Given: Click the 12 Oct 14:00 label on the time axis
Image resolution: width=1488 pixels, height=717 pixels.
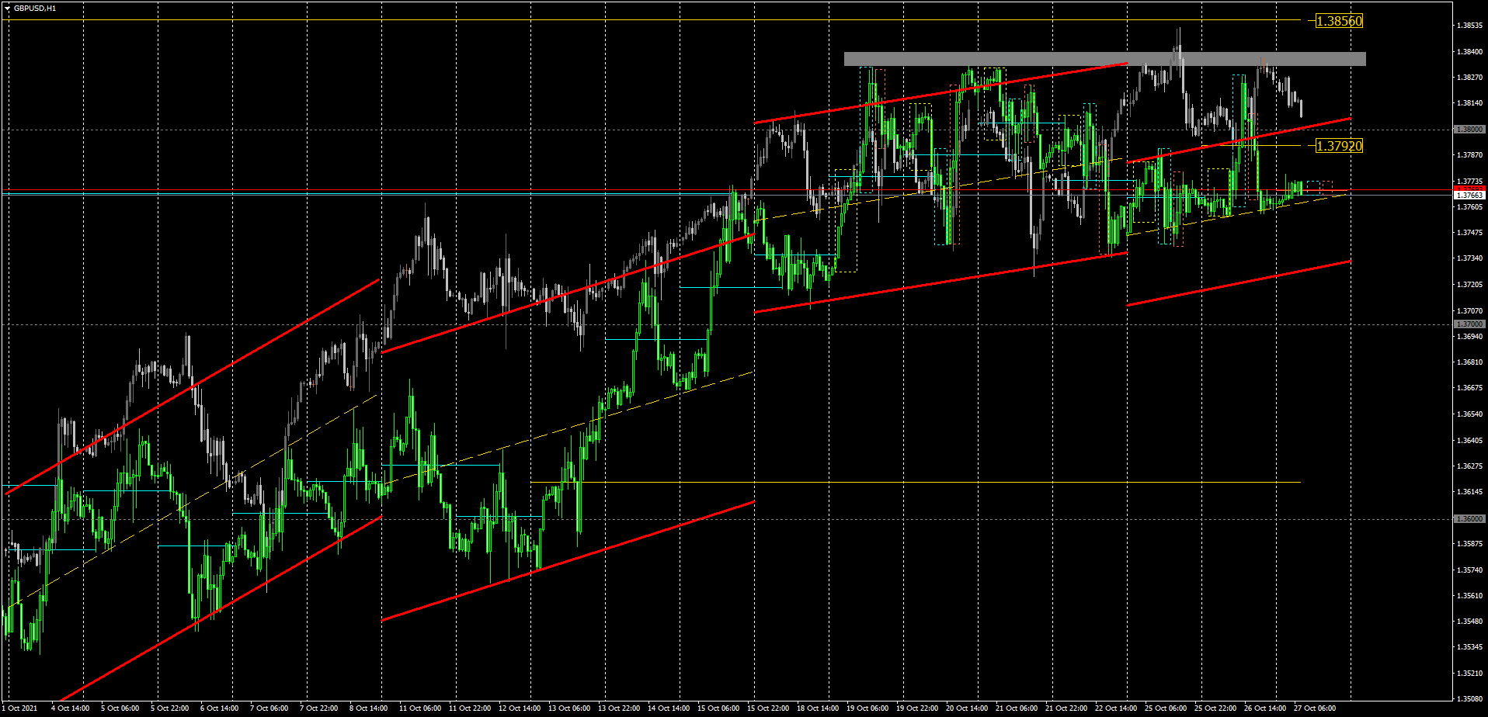Looking at the screenshot, I should [520, 708].
